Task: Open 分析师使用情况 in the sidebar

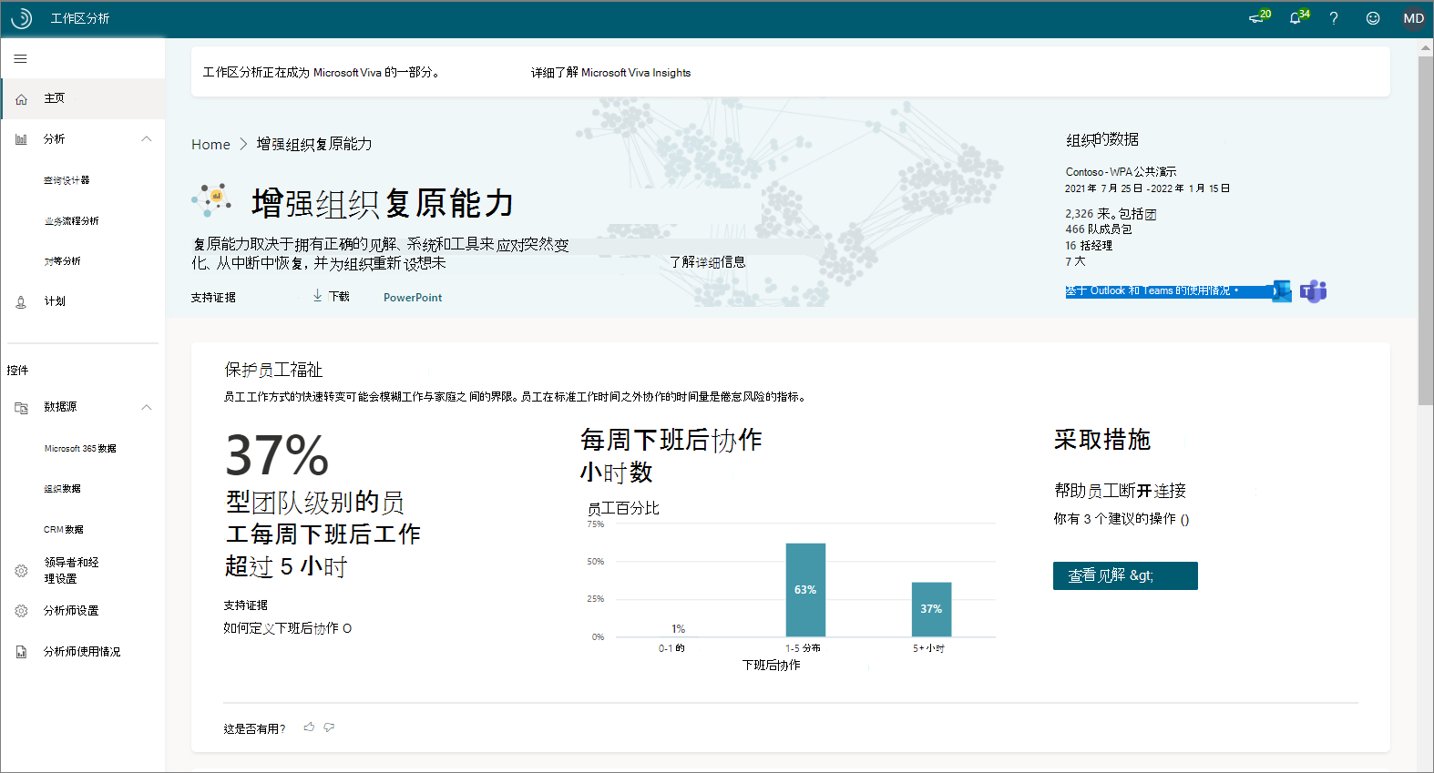Action: (x=82, y=652)
